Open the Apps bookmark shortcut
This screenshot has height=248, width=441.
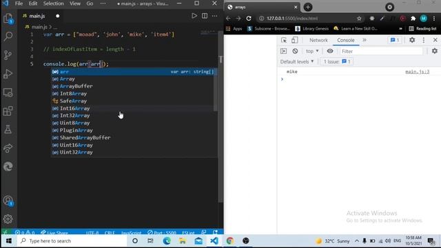click(234, 29)
